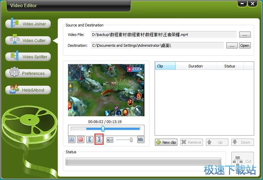This screenshot has width=263, height=180.
Task: Click the Remove clip button
Action: 192,142
